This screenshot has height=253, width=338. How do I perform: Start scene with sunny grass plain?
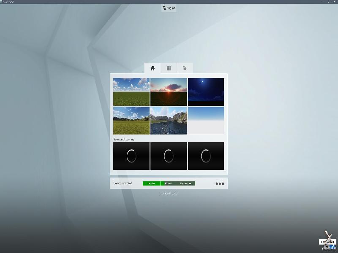131,92
